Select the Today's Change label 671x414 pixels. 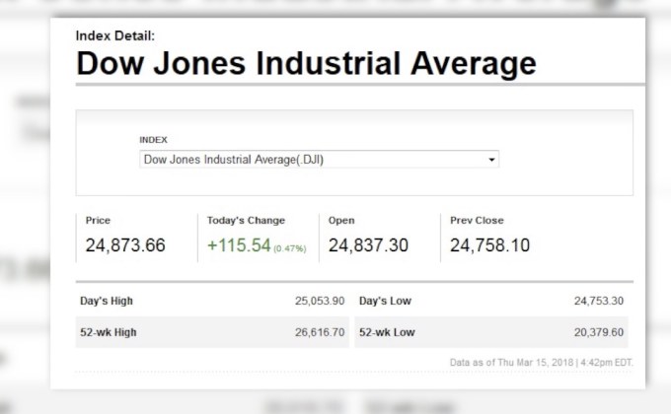[x=246, y=221]
